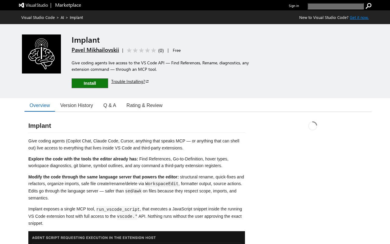Open the Trouble Installing link
Viewport: 390px width, 244px height.
(x=128, y=81)
